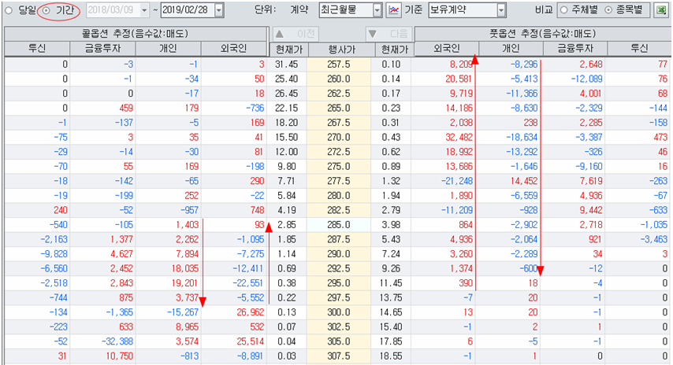Click the call-side 외국인 column header
Viewport: 673px width, 365px height.
click(233, 49)
